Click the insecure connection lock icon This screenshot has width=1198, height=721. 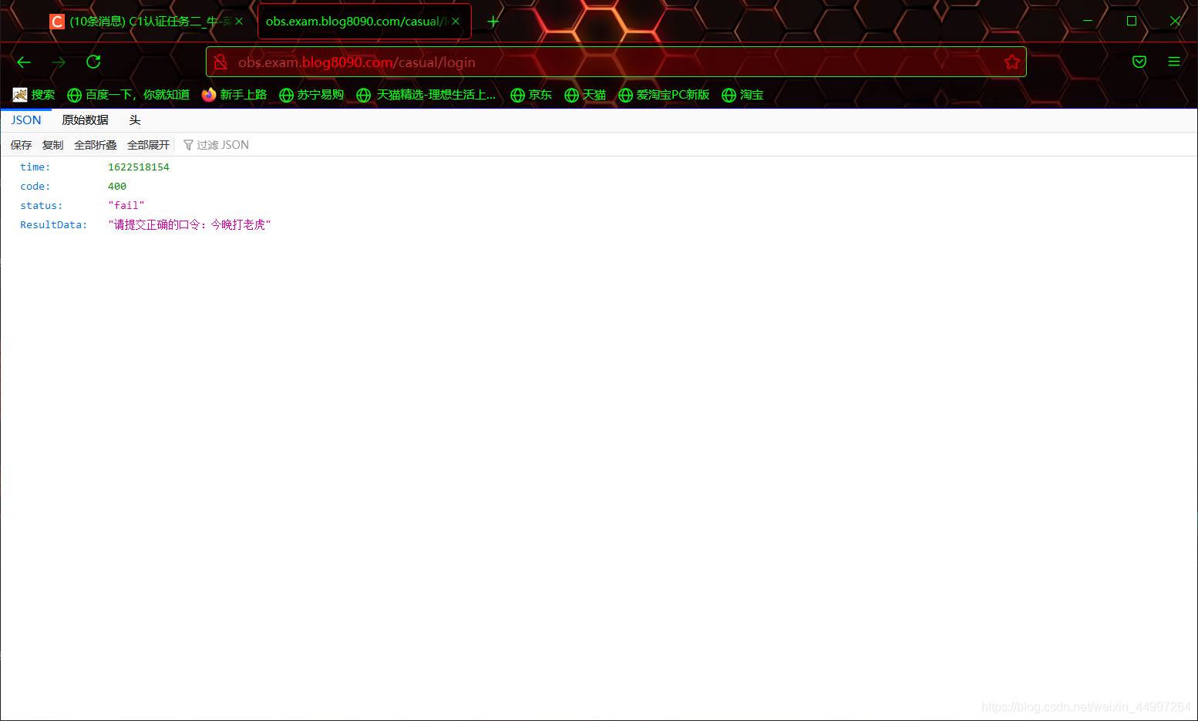point(220,62)
